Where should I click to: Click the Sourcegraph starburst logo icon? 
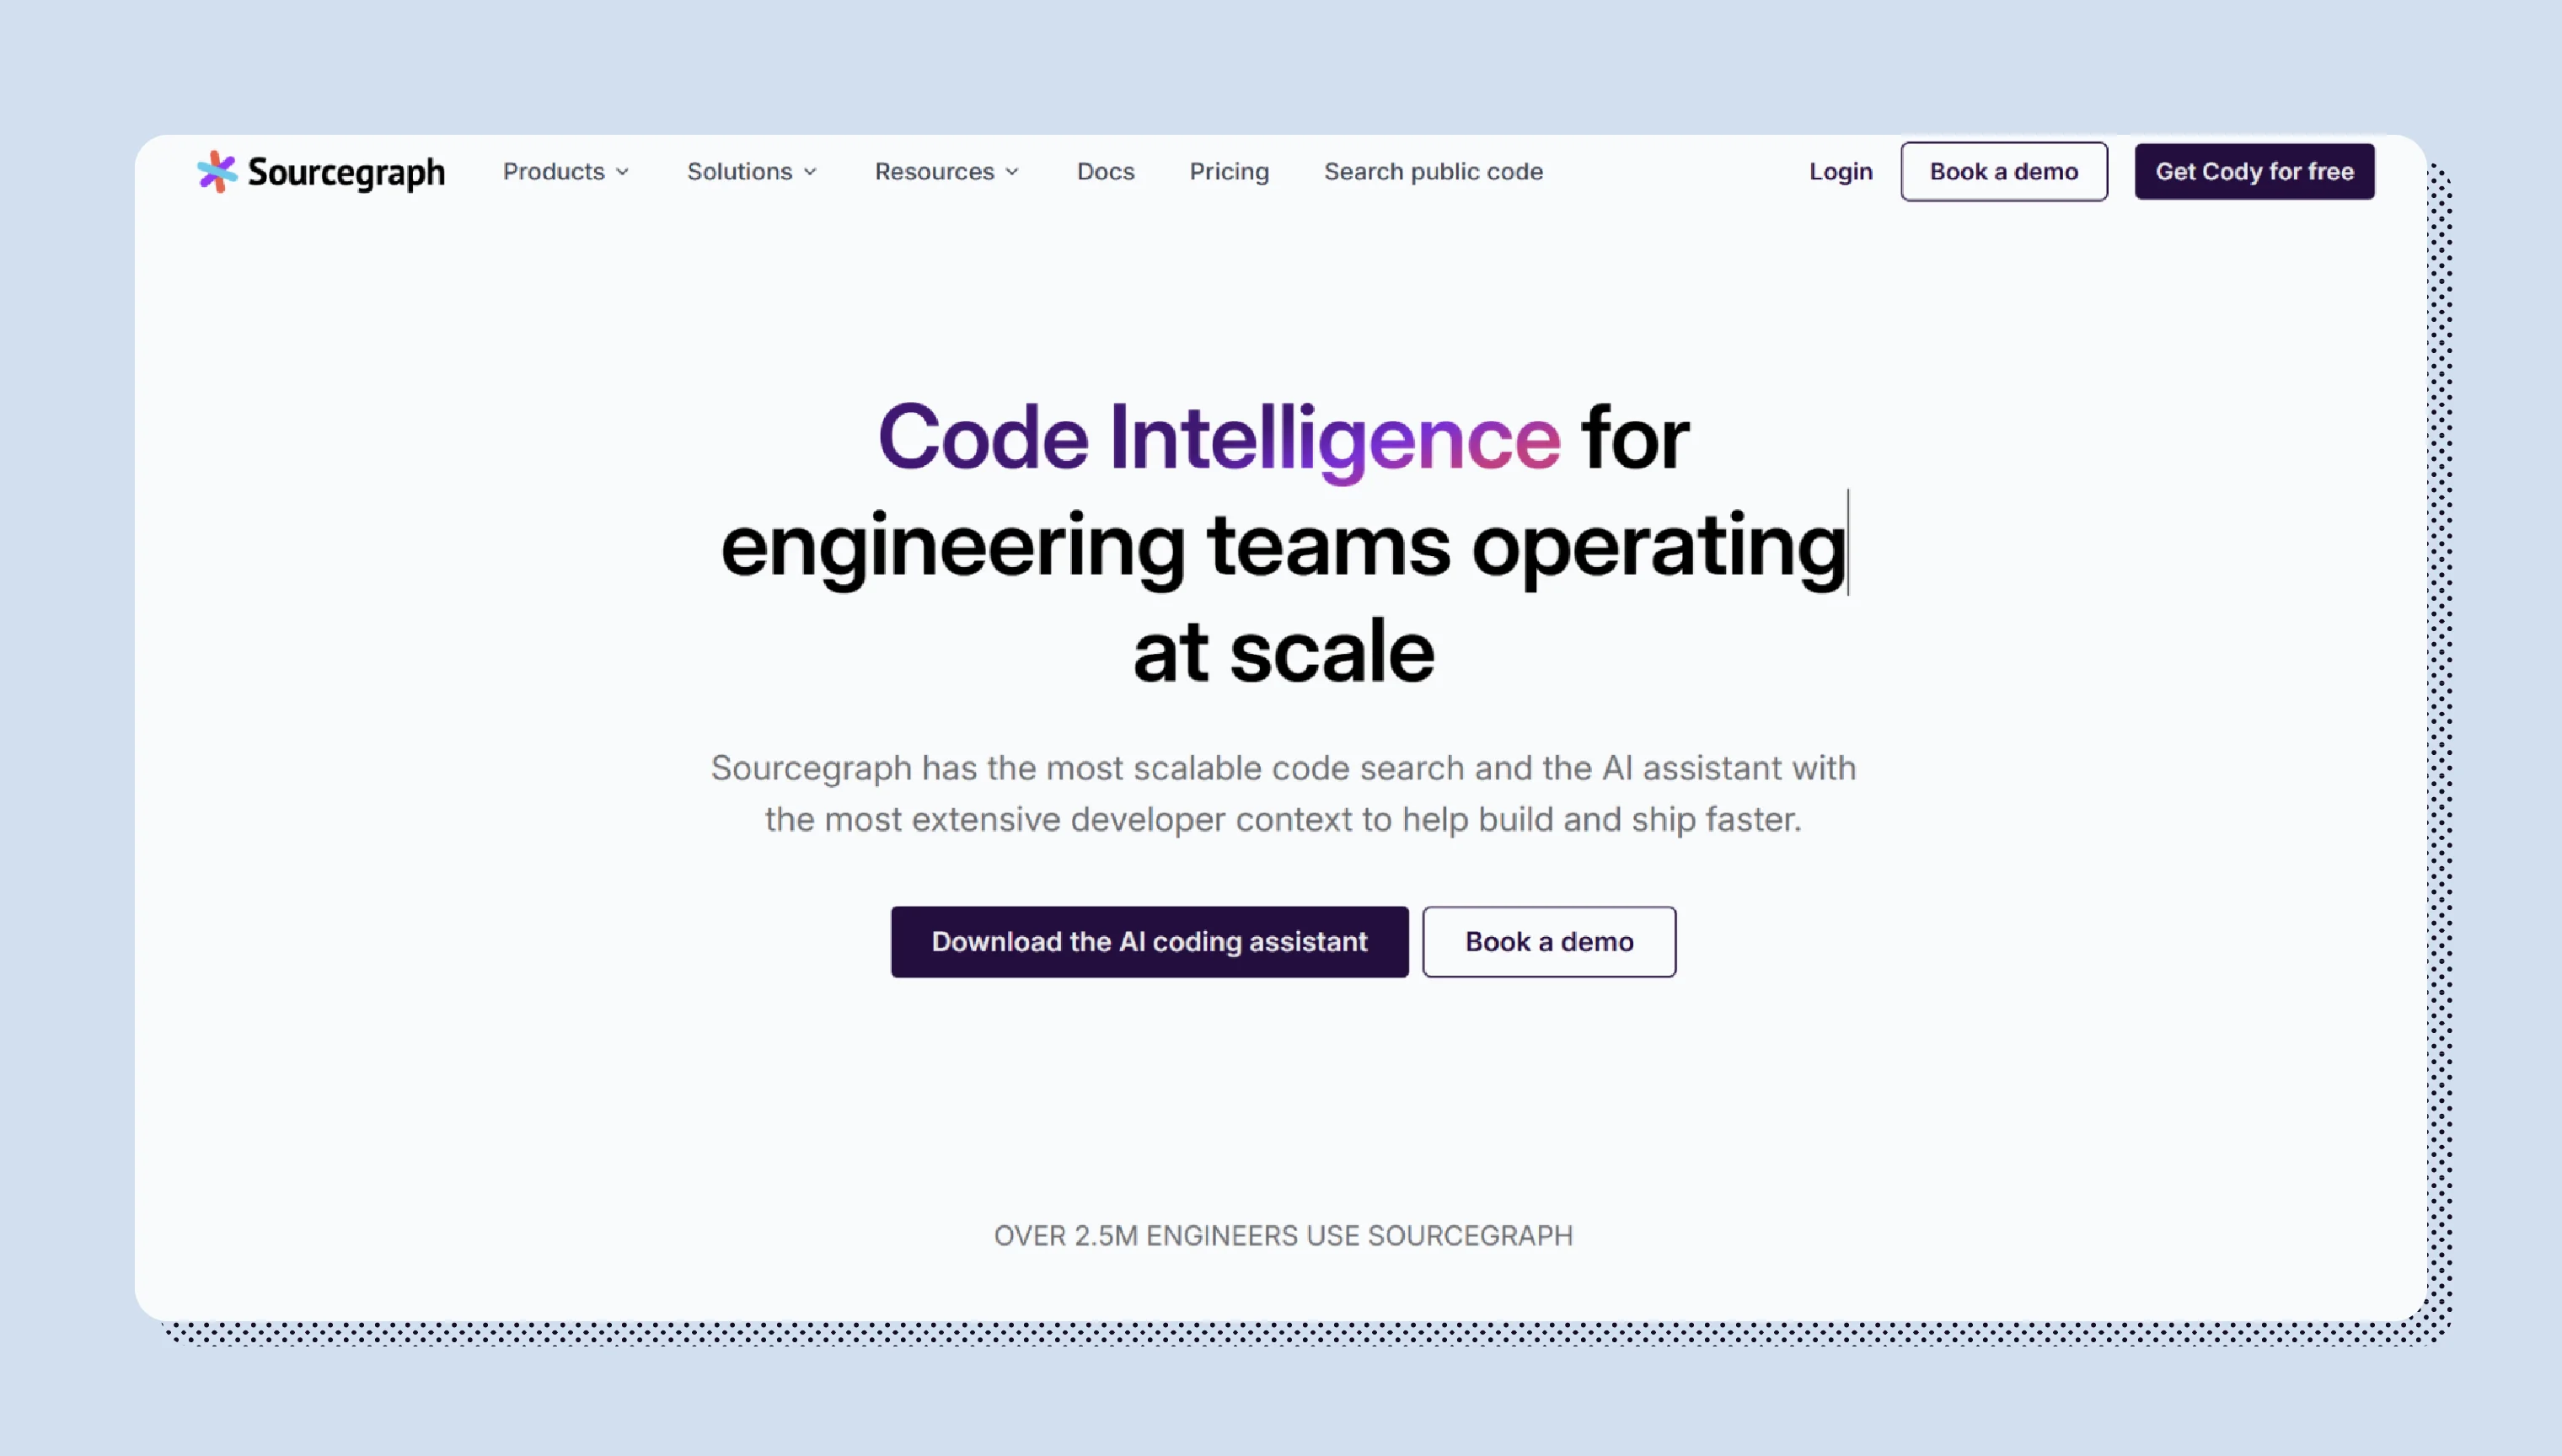[217, 172]
